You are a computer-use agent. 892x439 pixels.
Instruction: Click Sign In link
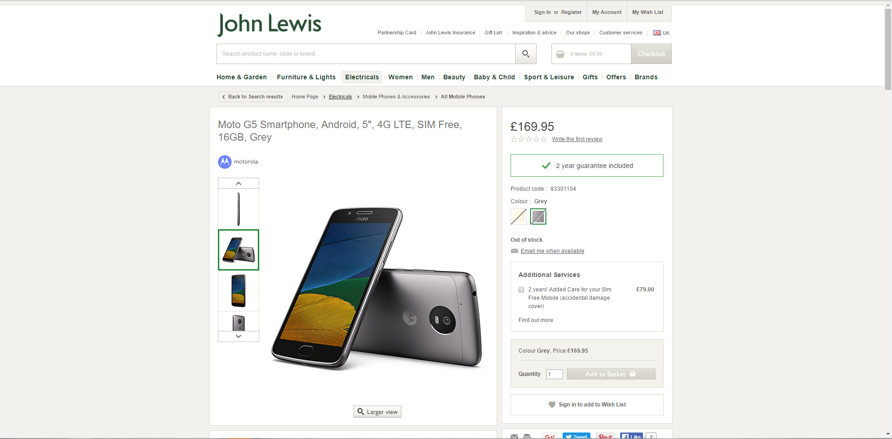click(x=542, y=13)
